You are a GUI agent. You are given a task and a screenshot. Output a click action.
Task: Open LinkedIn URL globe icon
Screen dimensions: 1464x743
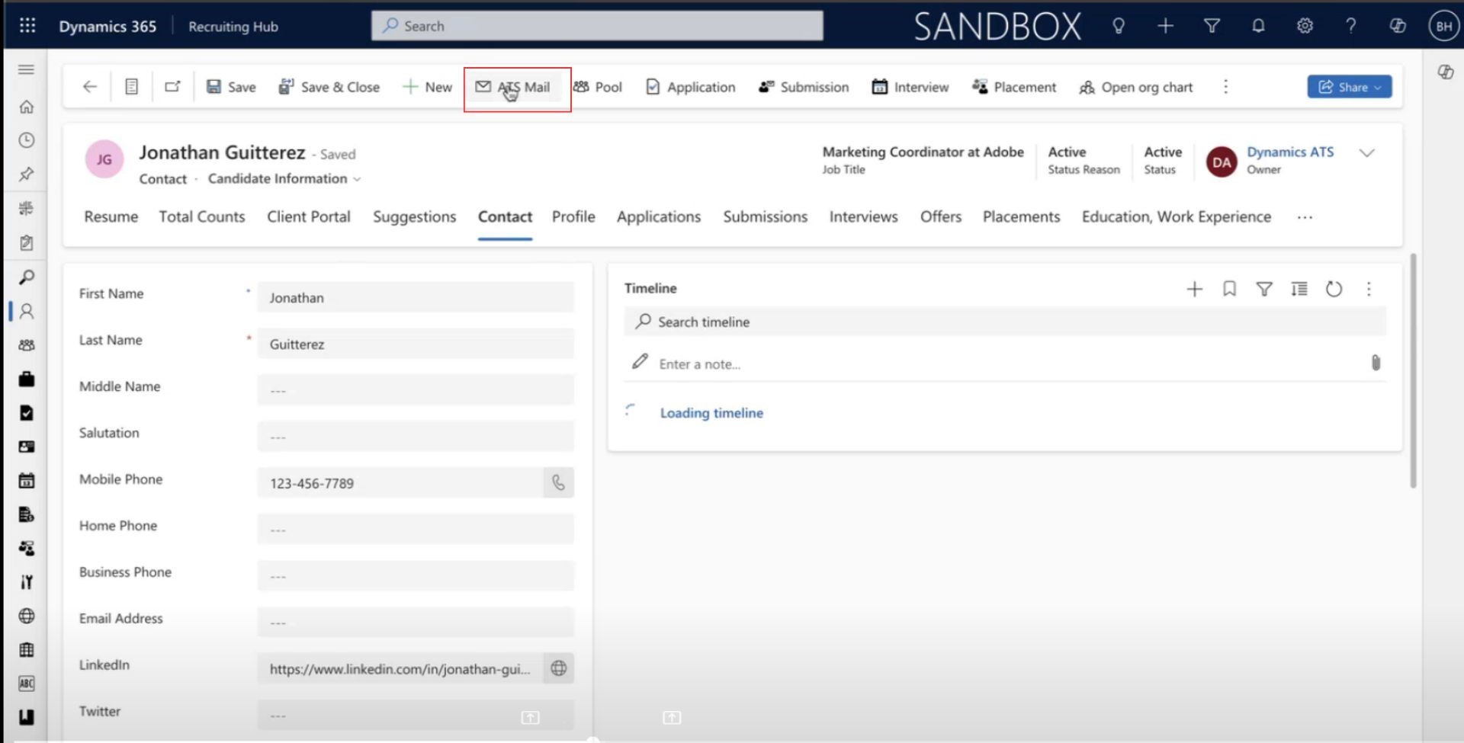[x=558, y=668]
